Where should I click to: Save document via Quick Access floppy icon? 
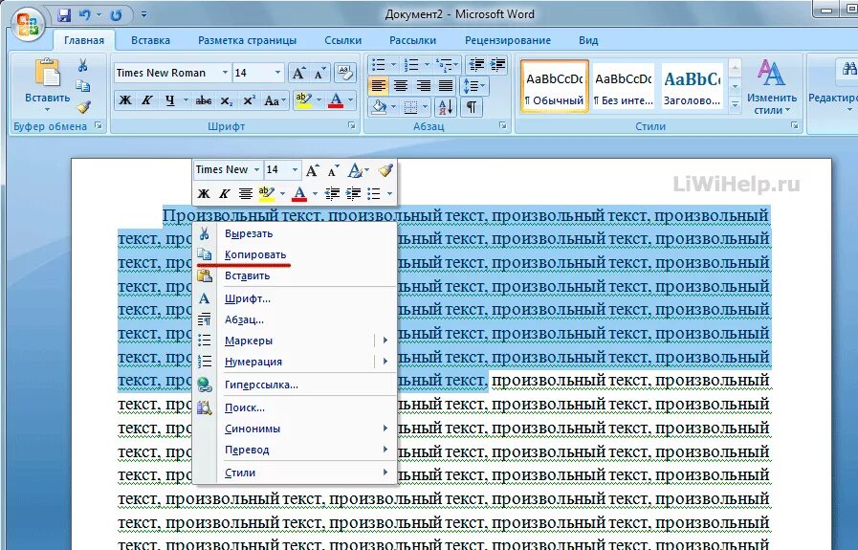pos(65,14)
